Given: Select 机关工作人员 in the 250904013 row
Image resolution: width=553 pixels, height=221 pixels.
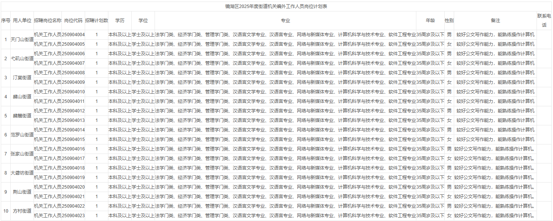Looking at the screenshot, I should (x=48, y=120).
